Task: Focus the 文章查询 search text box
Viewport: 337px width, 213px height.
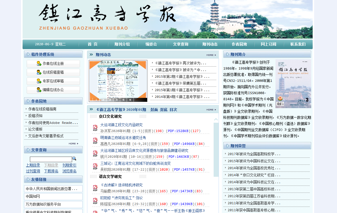Action: coord(51,159)
